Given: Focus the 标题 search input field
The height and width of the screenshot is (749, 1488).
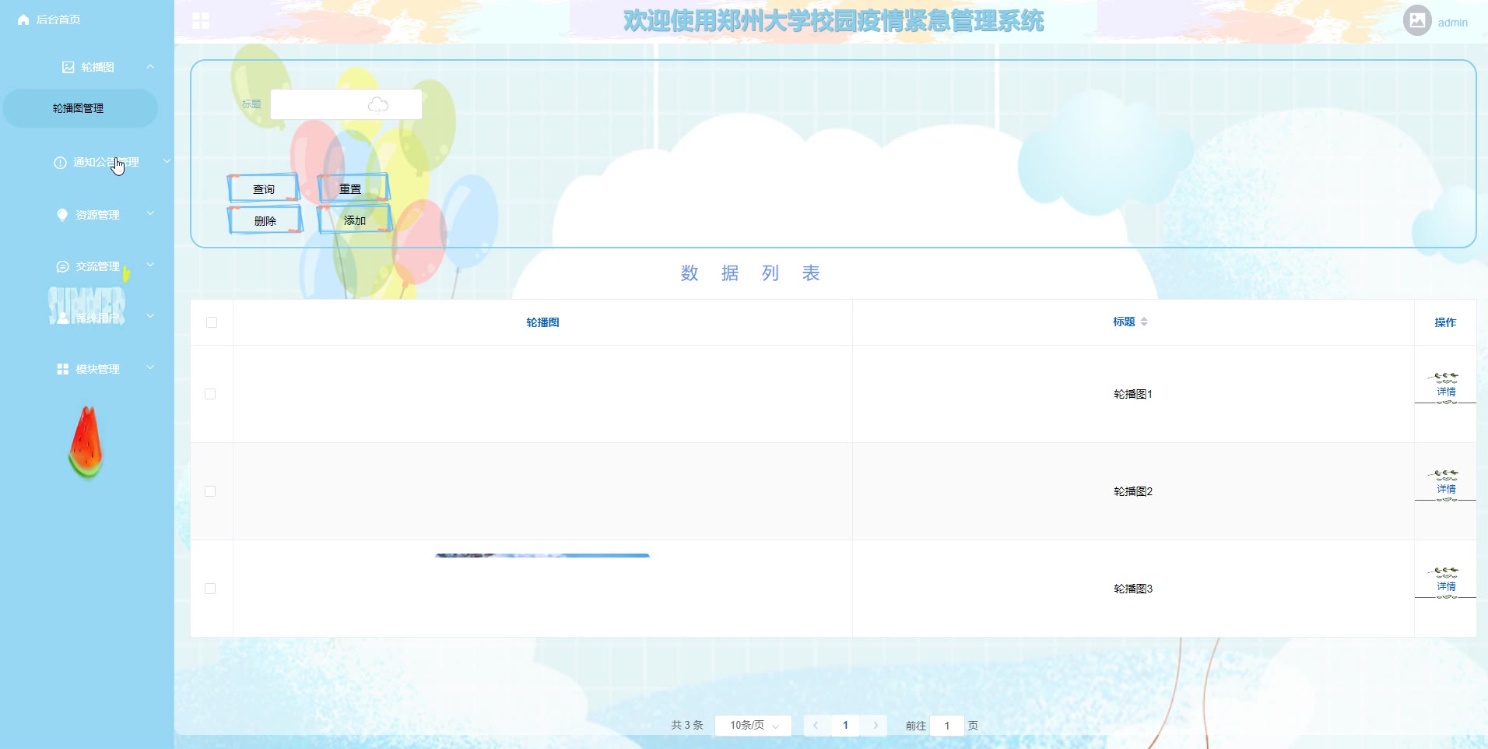Looking at the screenshot, I should 346,104.
